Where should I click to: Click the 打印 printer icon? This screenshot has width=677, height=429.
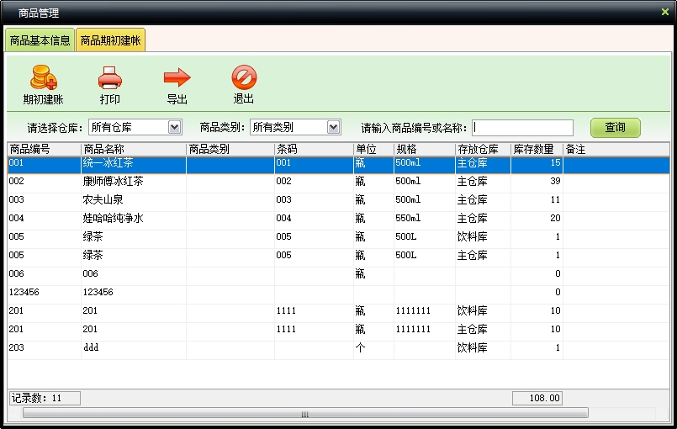110,79
